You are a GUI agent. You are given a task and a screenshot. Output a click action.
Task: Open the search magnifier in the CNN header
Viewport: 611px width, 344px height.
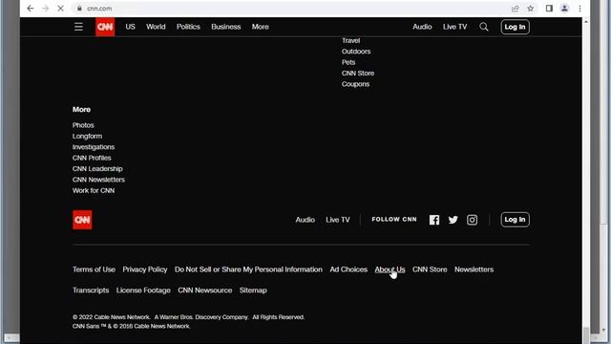484,27
